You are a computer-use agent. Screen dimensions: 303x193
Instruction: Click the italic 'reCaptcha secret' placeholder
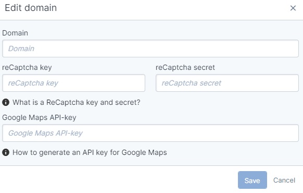[x=191, y=83]
